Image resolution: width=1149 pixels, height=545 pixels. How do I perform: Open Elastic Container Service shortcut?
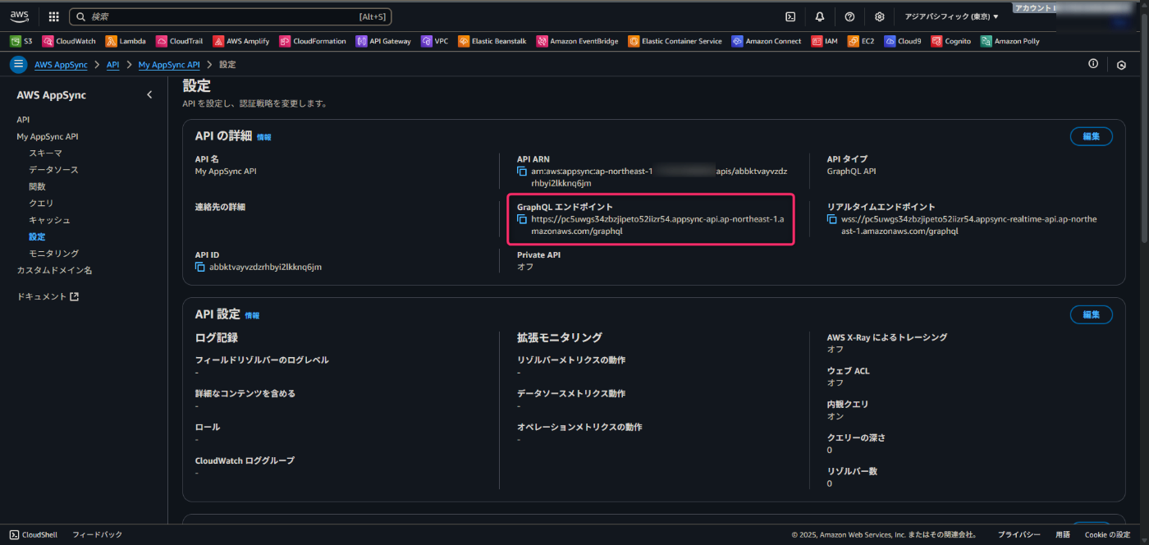click(x=675, y=41)
